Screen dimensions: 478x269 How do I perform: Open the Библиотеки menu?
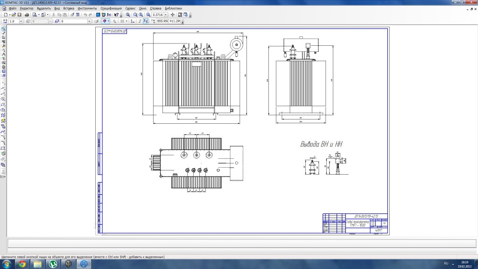[173, 8]
